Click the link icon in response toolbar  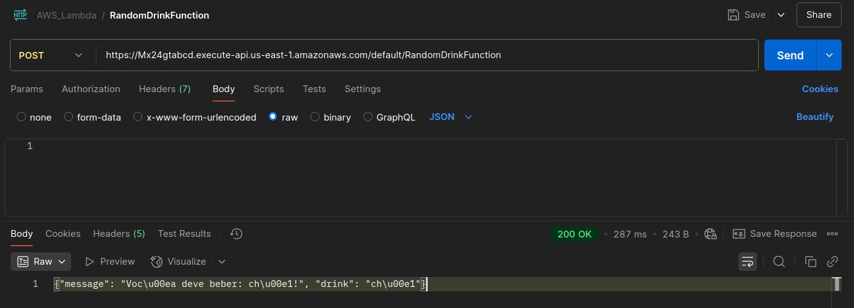point(832,262)
